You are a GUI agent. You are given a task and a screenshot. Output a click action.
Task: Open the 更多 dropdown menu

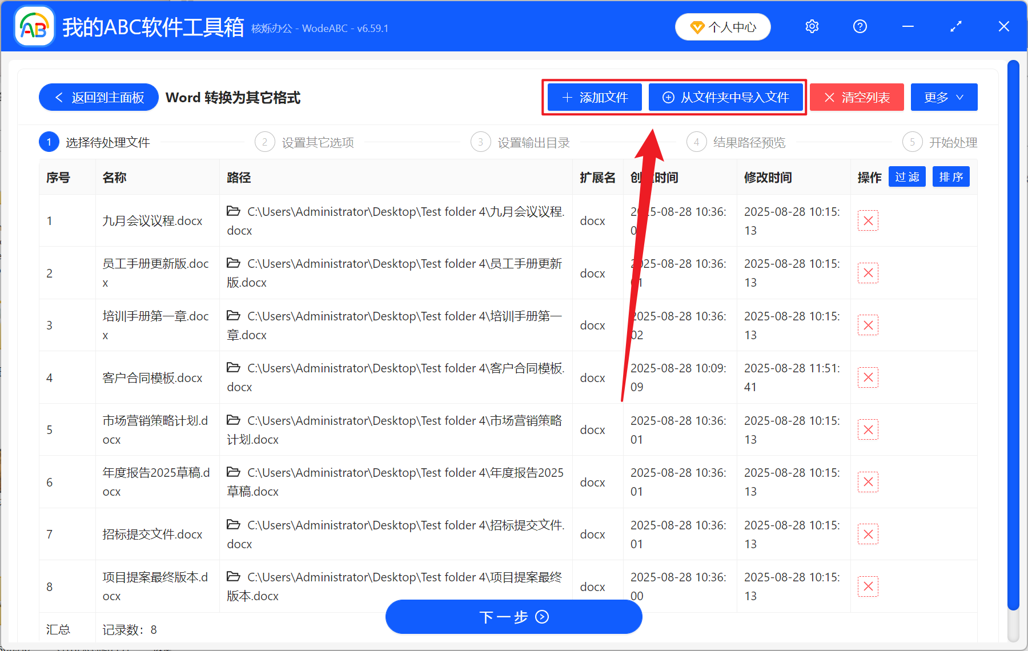click(943, 97)
